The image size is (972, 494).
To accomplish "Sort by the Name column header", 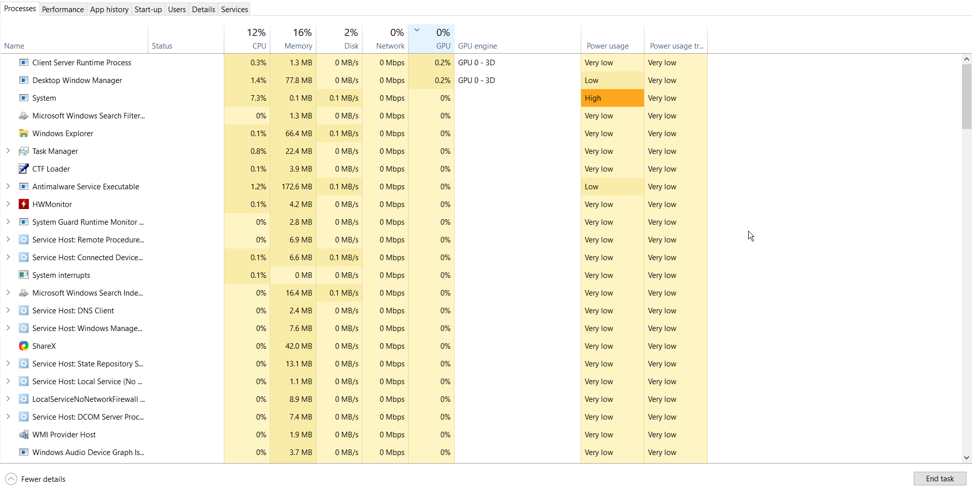I will coord(74,39).
